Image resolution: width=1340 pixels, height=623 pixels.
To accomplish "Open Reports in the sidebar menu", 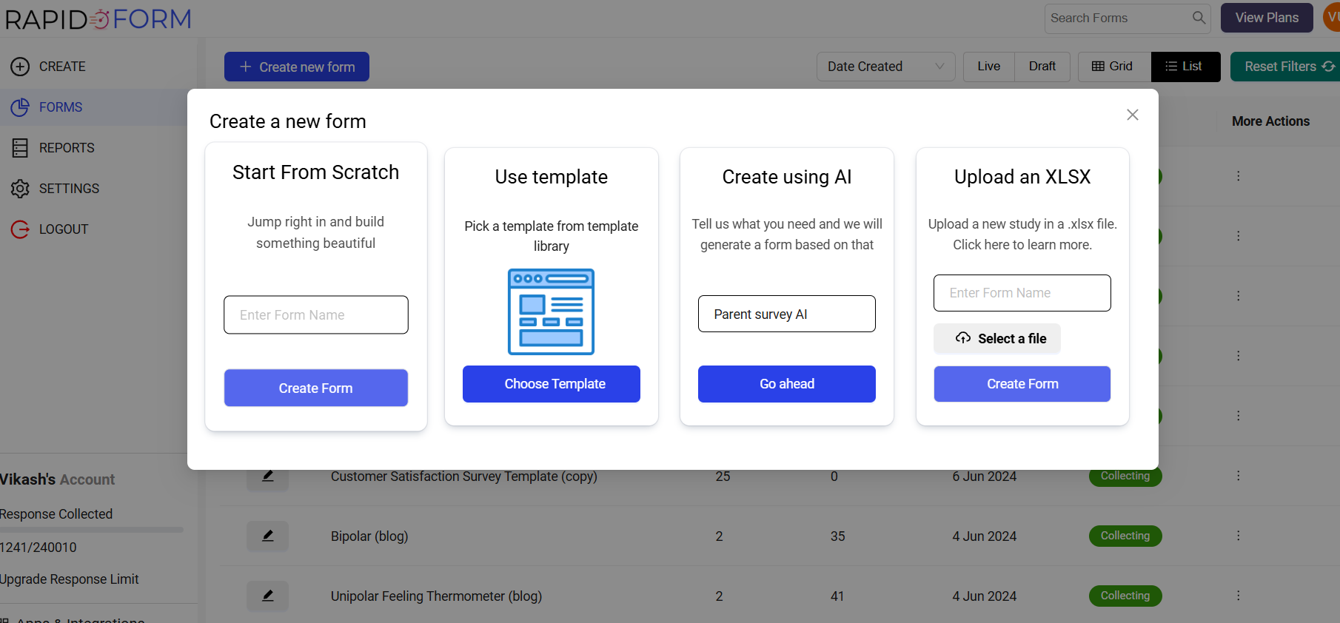I will click(x=67, y=148).
